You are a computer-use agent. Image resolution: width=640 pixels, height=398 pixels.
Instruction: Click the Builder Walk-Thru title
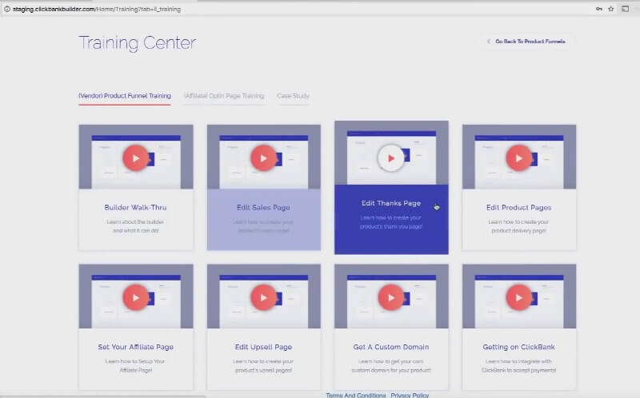tap(135, 207)
